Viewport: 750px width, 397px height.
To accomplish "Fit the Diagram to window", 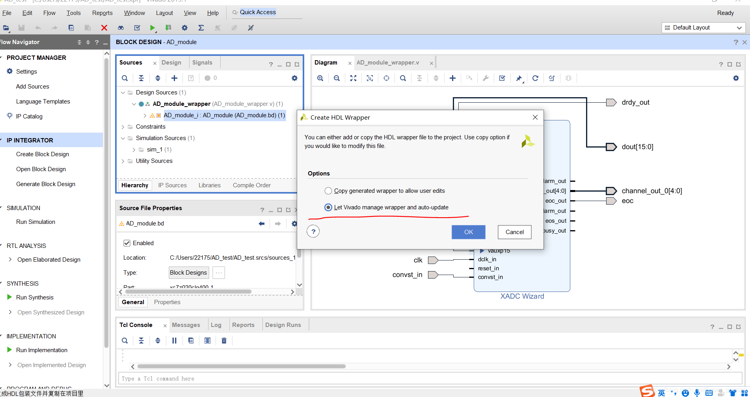I will click(x=353, y=78).
